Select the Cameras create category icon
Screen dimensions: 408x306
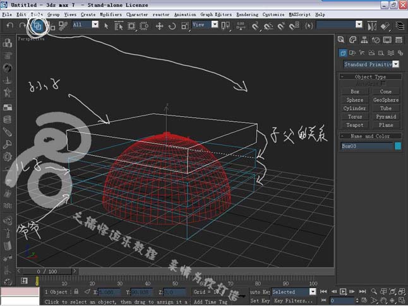coord(371,53)
